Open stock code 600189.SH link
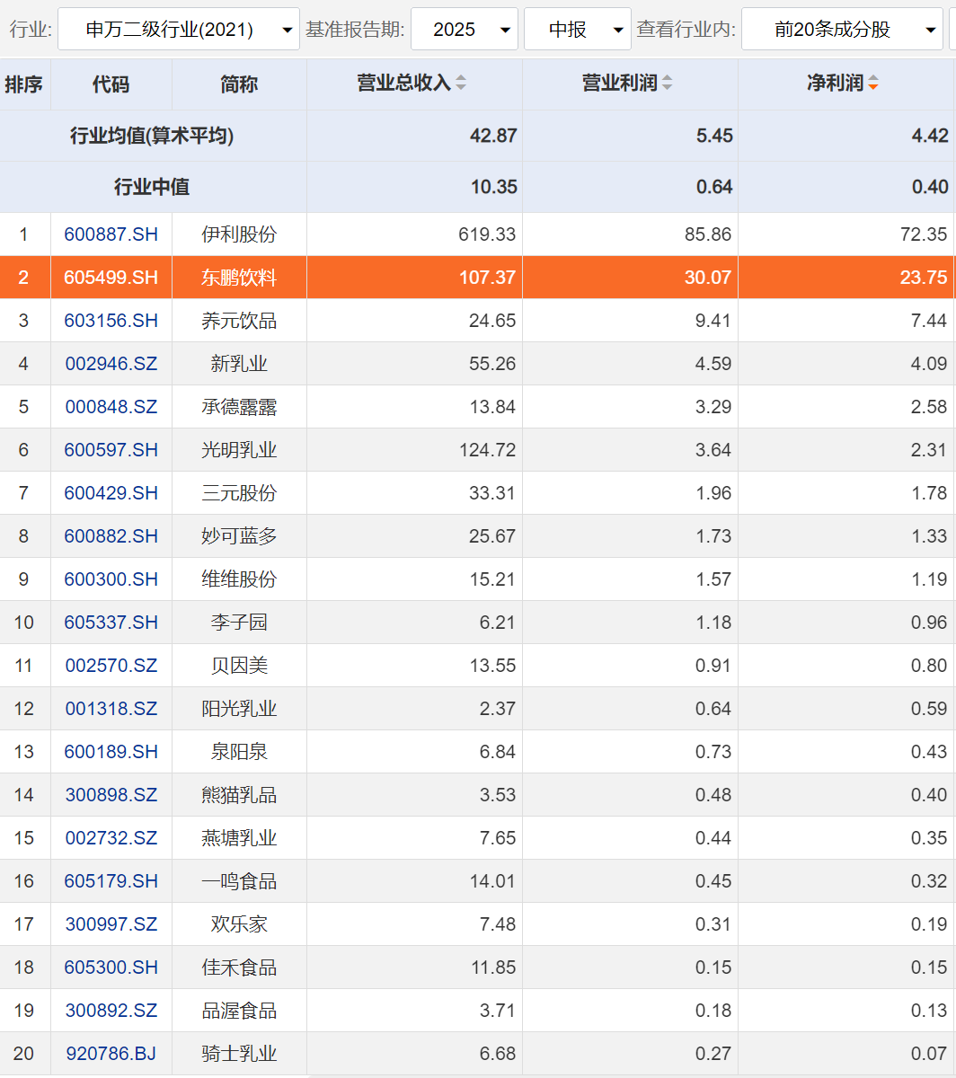956x1078 pixels. [111, 752]
